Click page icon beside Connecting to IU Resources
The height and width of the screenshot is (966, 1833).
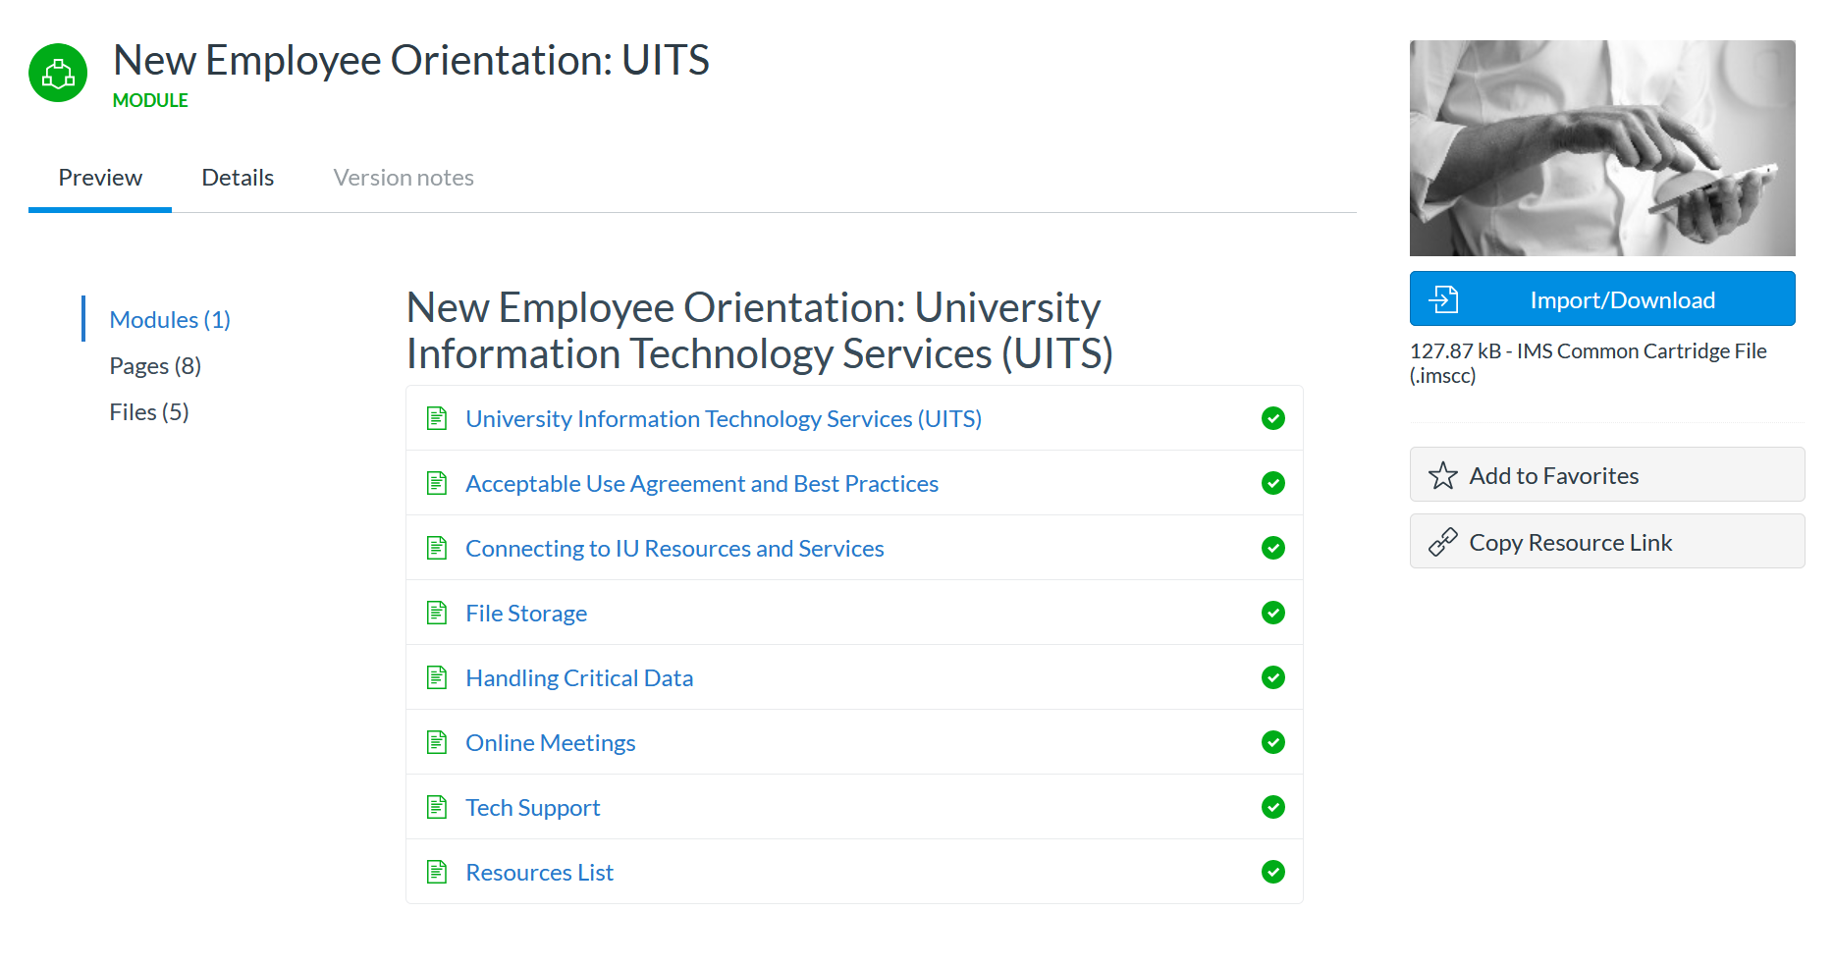coord(437,548)
